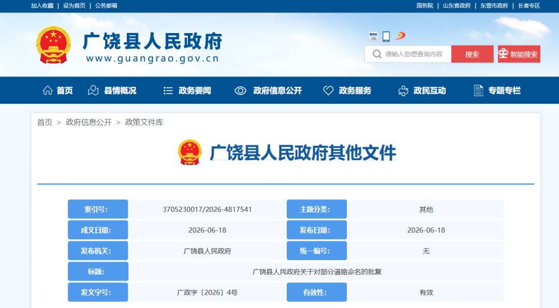Screen dimensions: 559x308
Task: Click the document icon beside 专题专栏
Action: 478,90
